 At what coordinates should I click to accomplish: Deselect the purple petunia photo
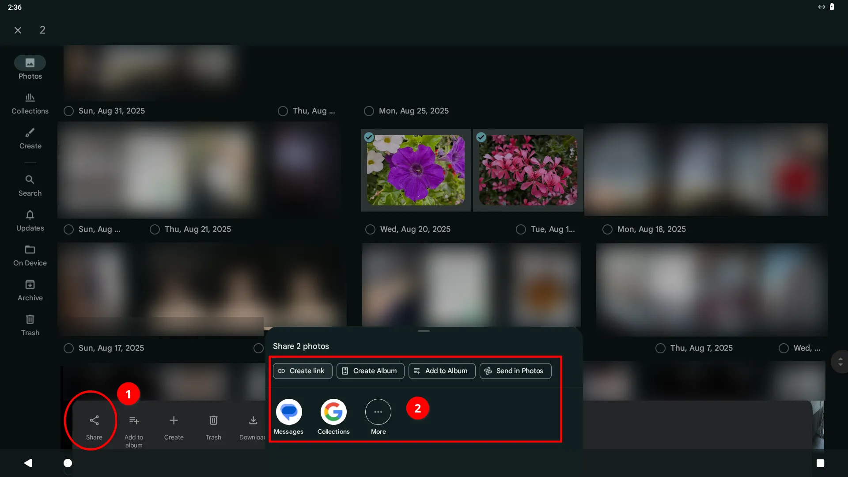click(x=369, y=137)
